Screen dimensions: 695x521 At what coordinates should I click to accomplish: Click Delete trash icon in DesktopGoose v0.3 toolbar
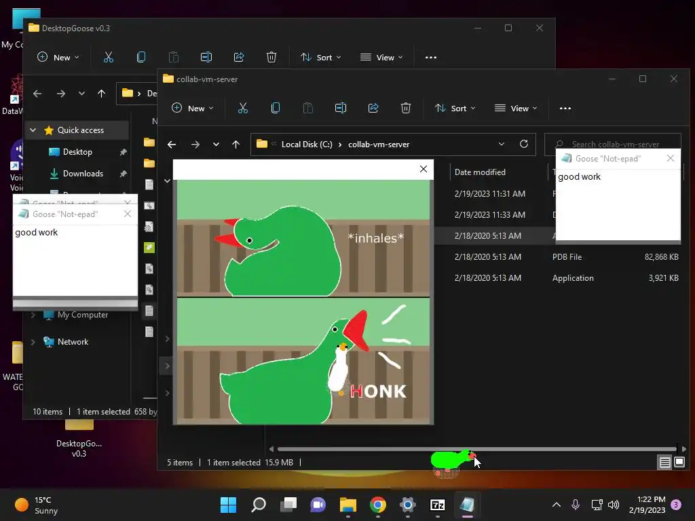click(271, 57)
